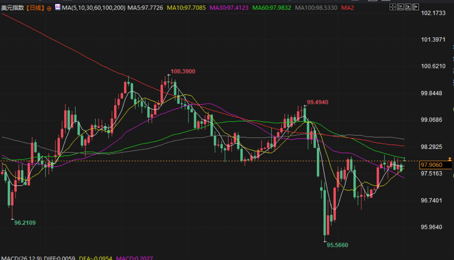This screenshot has width=454, height=260.
Task: Click the MA5:97.7726 value
Action: click(x=145, y=8)
